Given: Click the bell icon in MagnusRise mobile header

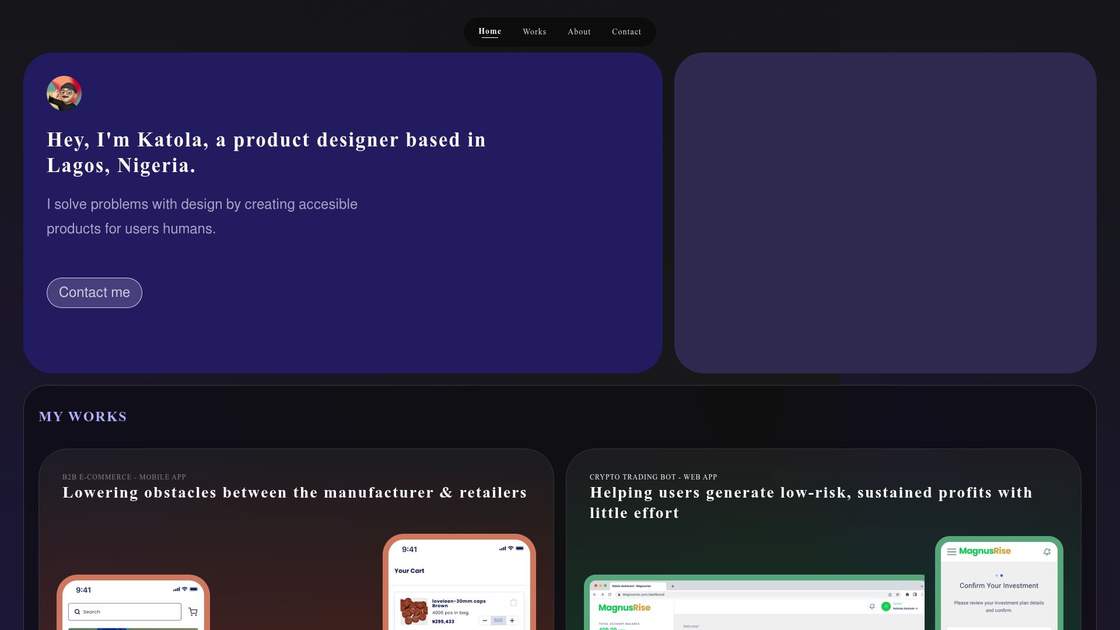Looking at the screenshot, I should 1047,552.
